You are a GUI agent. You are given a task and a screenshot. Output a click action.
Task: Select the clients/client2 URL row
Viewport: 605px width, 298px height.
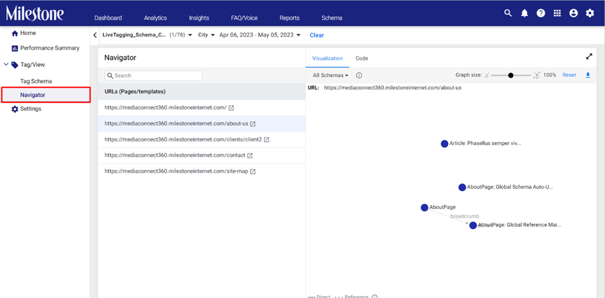click(x=202, y=139)
